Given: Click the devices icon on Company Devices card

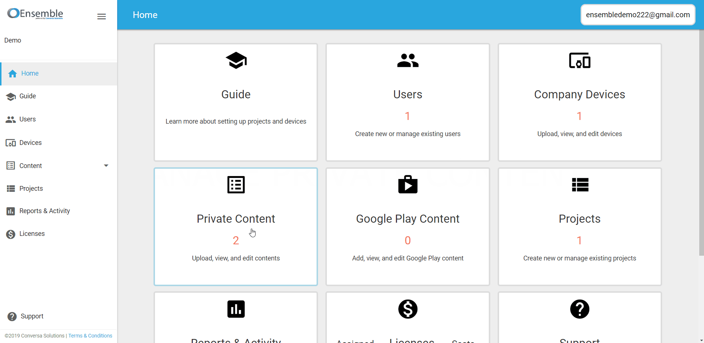Looking at the screenshot, I should pyautogui.click(x=580, y=61).
